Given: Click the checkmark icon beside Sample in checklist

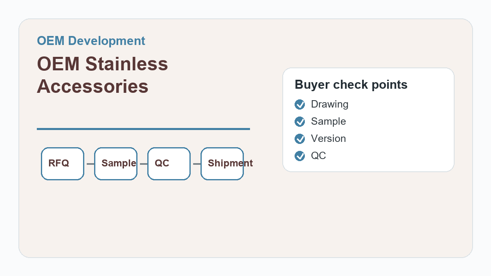Looking at the screenshot, I should pyautogui.click(x=300, y=122).
